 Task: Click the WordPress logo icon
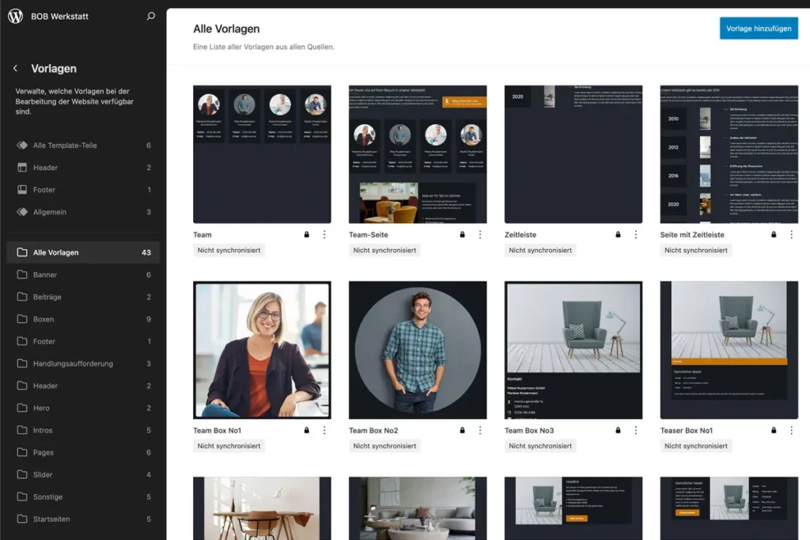point(15,16)
